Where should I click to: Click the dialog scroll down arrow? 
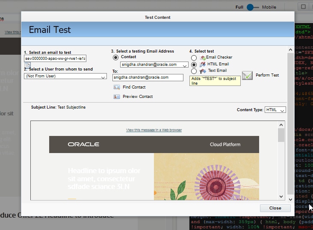(x=290, y=200)
